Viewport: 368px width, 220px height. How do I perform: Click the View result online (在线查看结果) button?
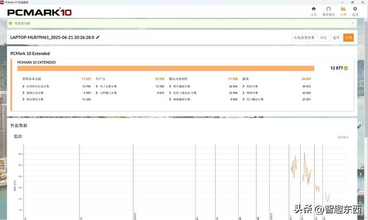click(x=304, y=37)
